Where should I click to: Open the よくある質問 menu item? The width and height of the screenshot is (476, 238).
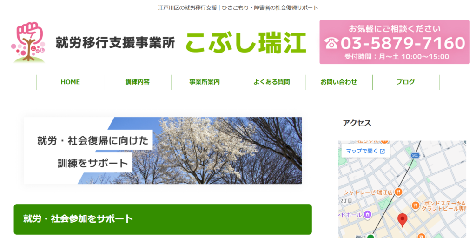point(271,82)
